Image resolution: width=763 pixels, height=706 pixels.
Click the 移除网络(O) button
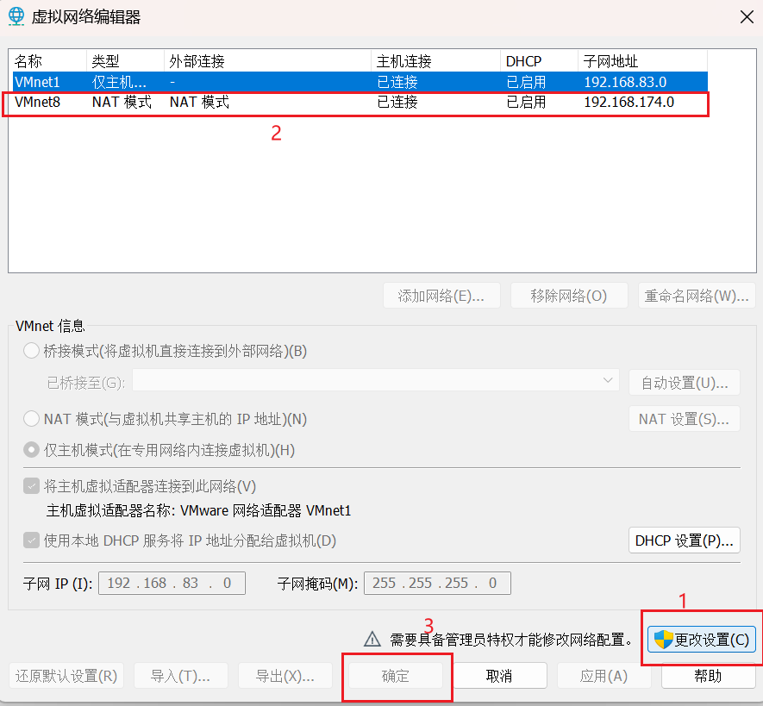569,296
